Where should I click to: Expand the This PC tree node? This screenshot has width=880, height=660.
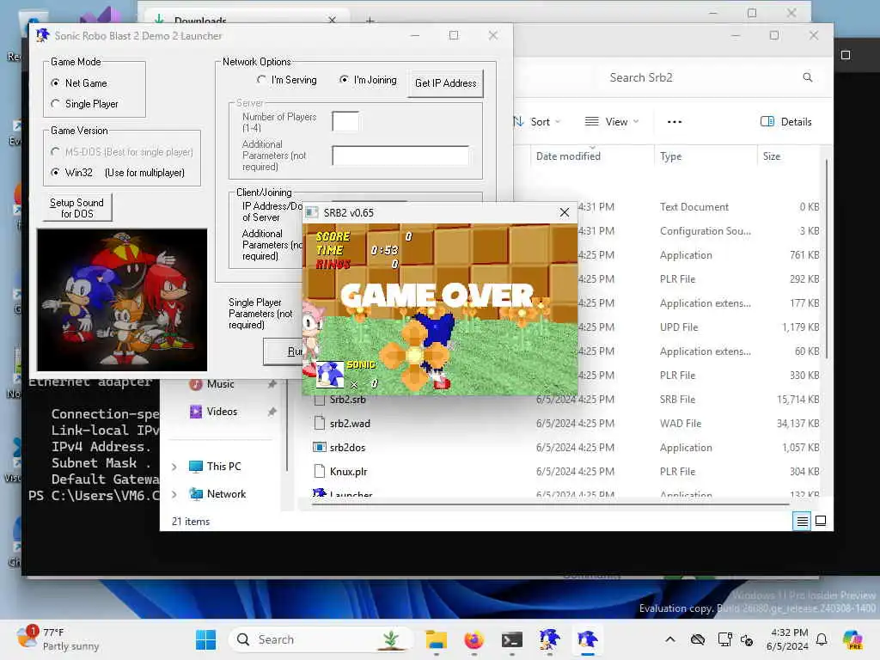click(174, 467)
